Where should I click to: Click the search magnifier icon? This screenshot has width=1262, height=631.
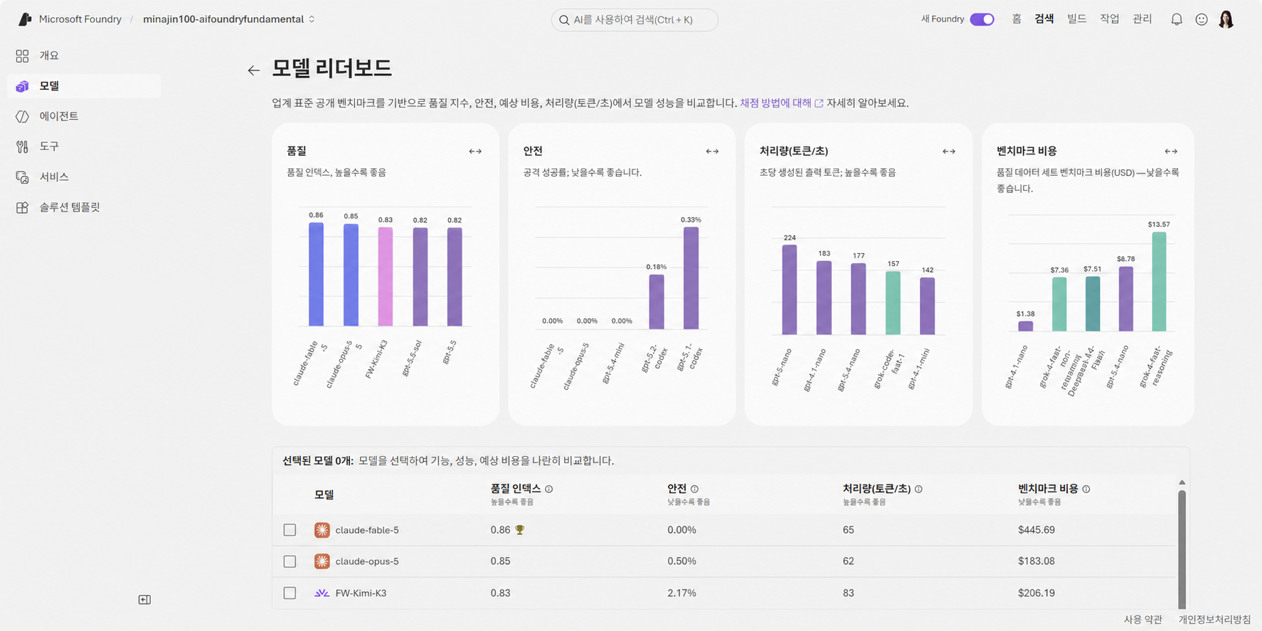564,20
